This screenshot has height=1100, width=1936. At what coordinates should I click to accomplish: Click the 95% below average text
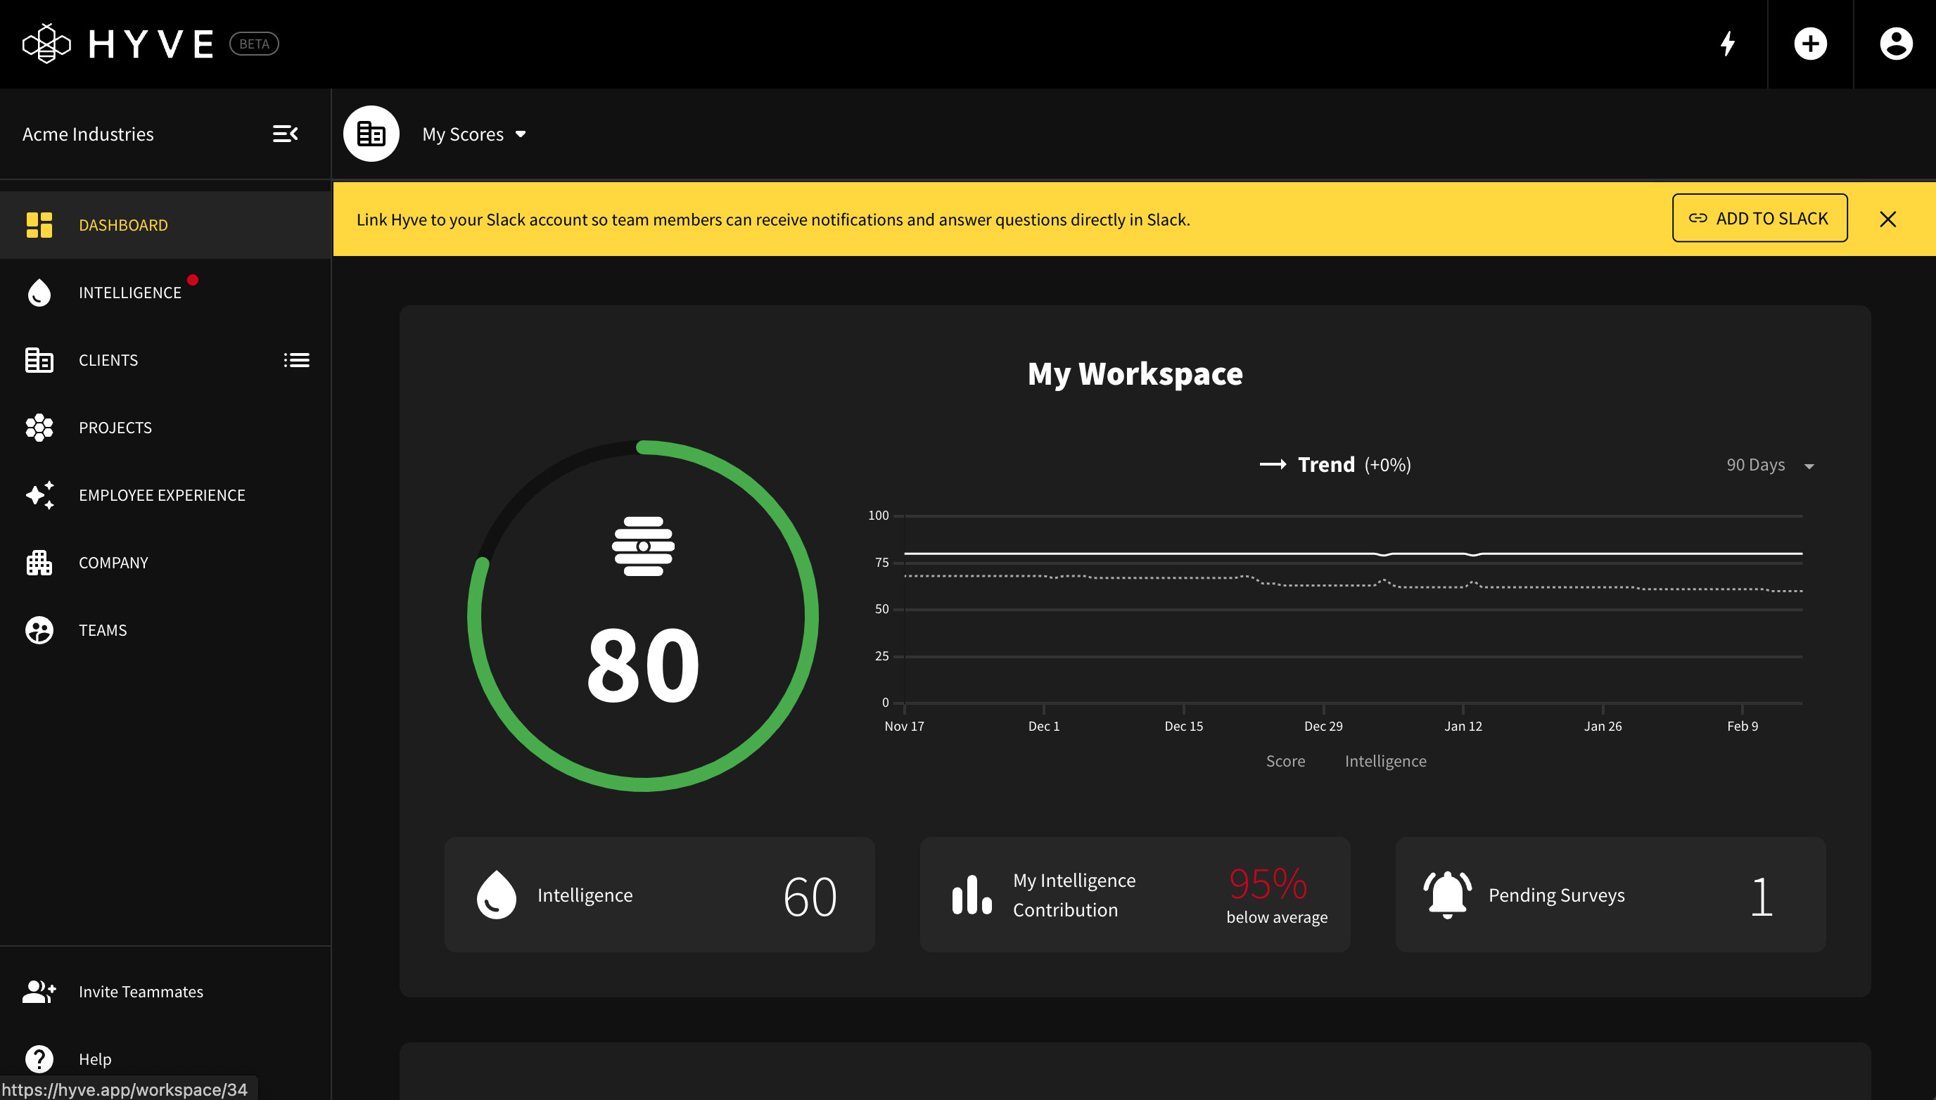point(1276,897)
